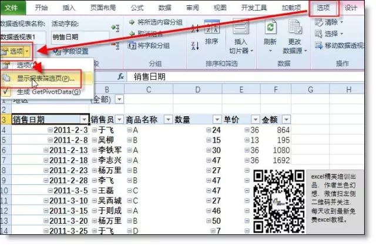Collapse the 2011-2-8 date row

coord(50,140)
